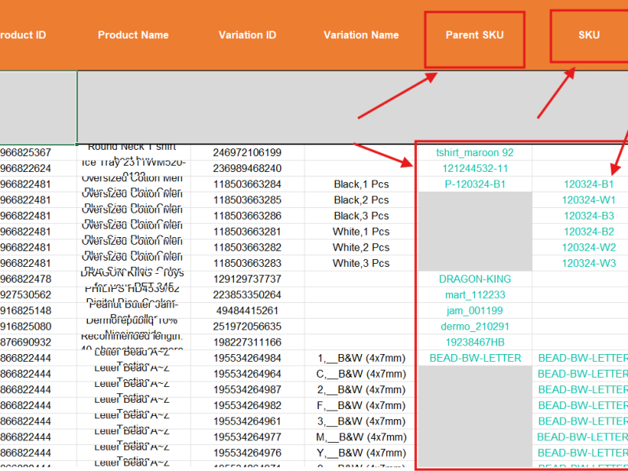Select the 19238467HB parent SKU cell
628x471 pixels.
[474, 342]
